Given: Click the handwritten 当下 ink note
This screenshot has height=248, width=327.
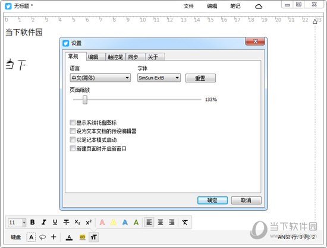Looking at the screenshot, I should 16,65.
